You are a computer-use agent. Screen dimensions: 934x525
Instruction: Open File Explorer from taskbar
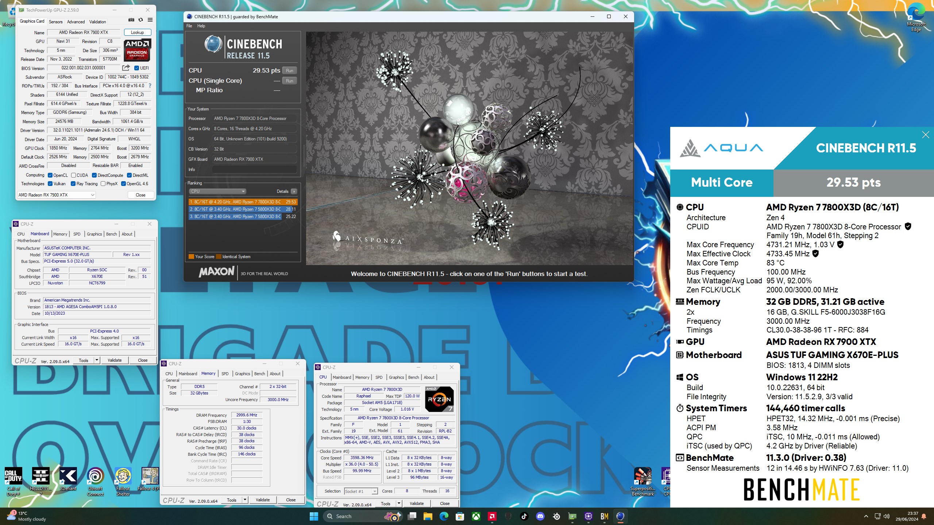428,516
